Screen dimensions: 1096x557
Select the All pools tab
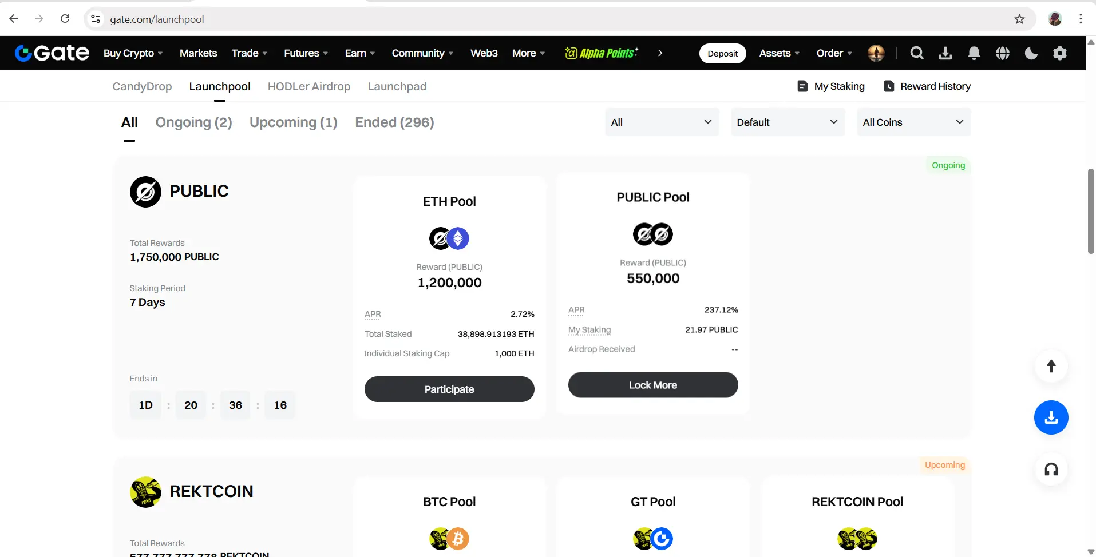click(x=129, y=122)
